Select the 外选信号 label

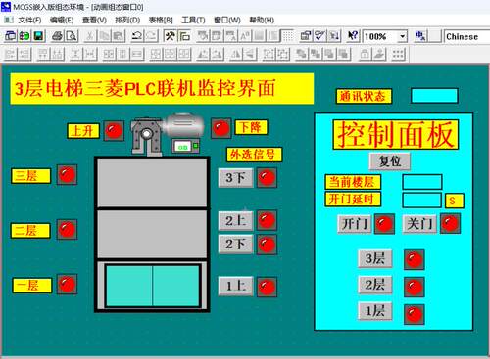tap(254, 155)
